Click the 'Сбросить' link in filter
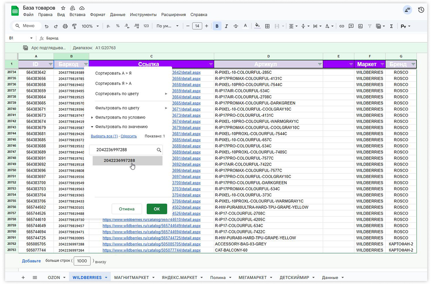Viewport: 432px width, 284px height. (128, 136)
